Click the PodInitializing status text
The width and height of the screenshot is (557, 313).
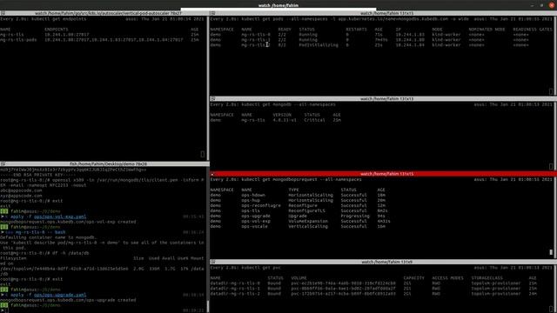(319, 45)
